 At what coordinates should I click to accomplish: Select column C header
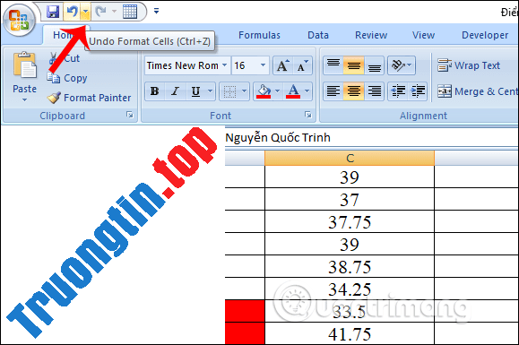point(350,158)
